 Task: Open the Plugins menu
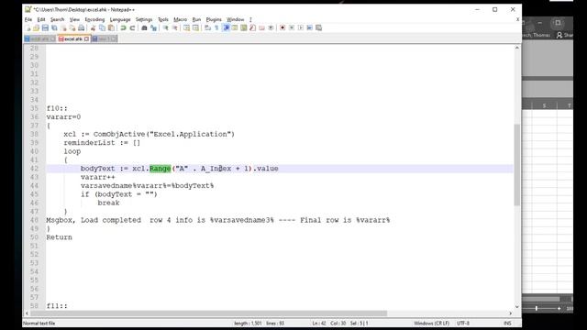pyautogui.click(x=214, y=19)
